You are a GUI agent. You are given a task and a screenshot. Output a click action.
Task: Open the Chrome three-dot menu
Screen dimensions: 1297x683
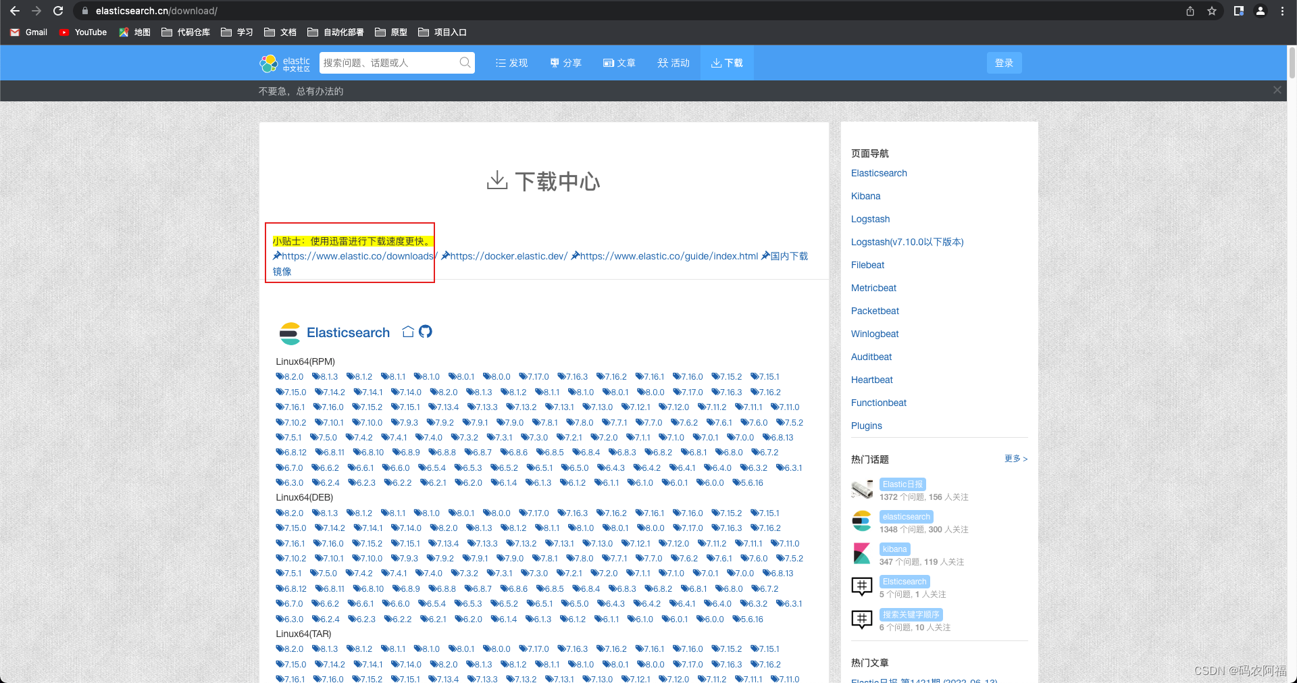point(1282,11)
